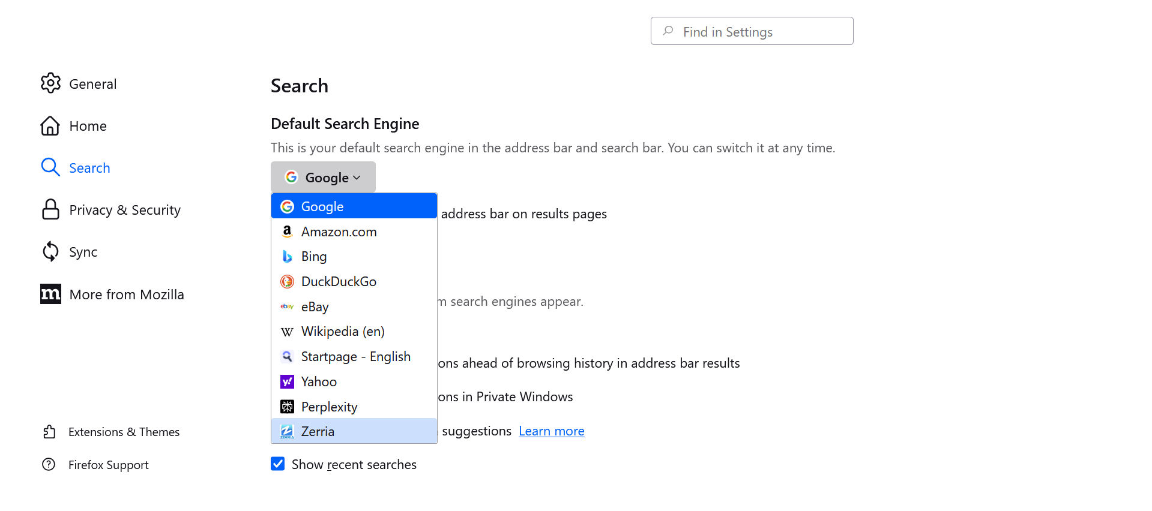Choose Wikipedia (en) option
Viewport: 1152px width, 511px height.
click(x=354, y=331)
